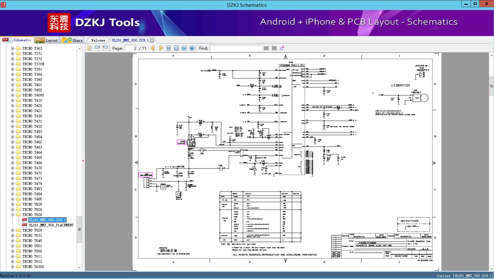Click the tree panel scrollbar thumb
The width and height of the screenshot is (494, 279).
(79, 229)
